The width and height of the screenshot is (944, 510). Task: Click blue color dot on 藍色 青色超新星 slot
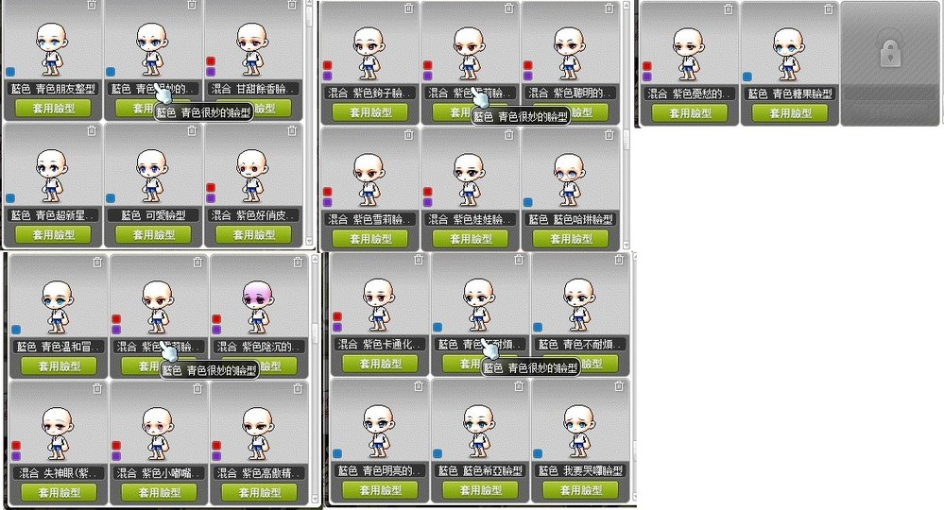coord(10,198)
